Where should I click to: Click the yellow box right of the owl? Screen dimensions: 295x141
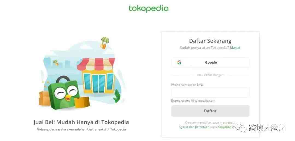point(82,102)
